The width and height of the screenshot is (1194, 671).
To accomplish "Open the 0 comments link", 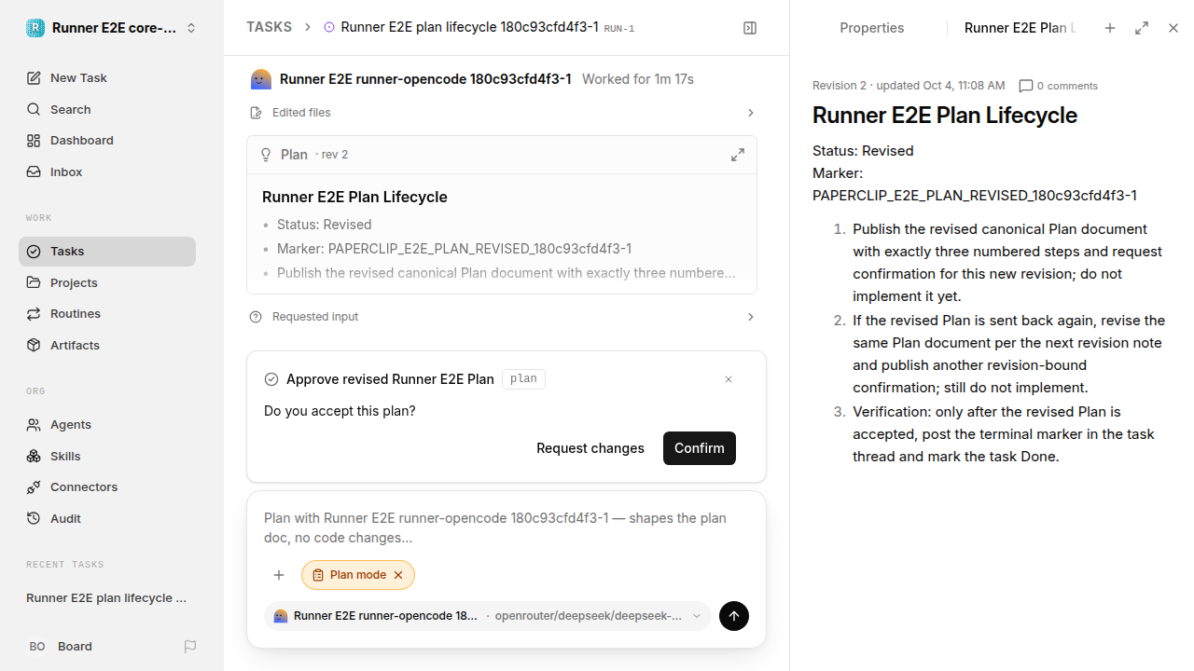I will 1058,86.
